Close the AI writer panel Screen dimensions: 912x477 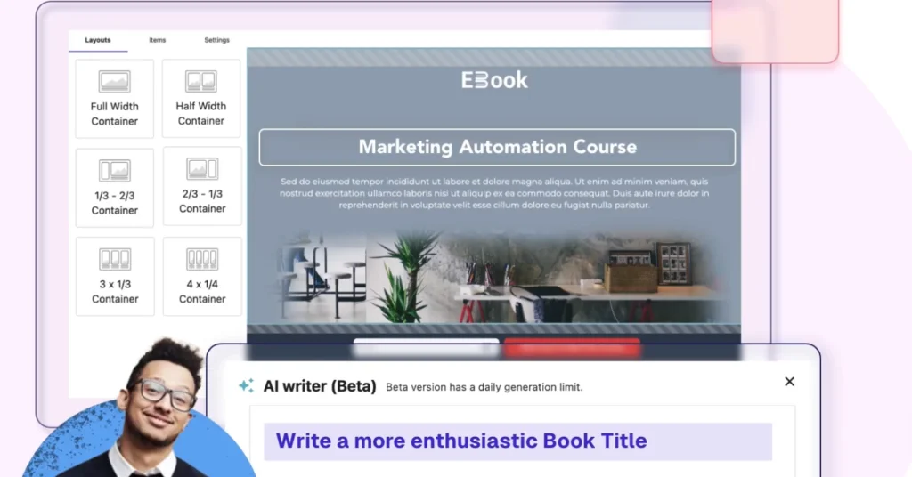(789, 382)
